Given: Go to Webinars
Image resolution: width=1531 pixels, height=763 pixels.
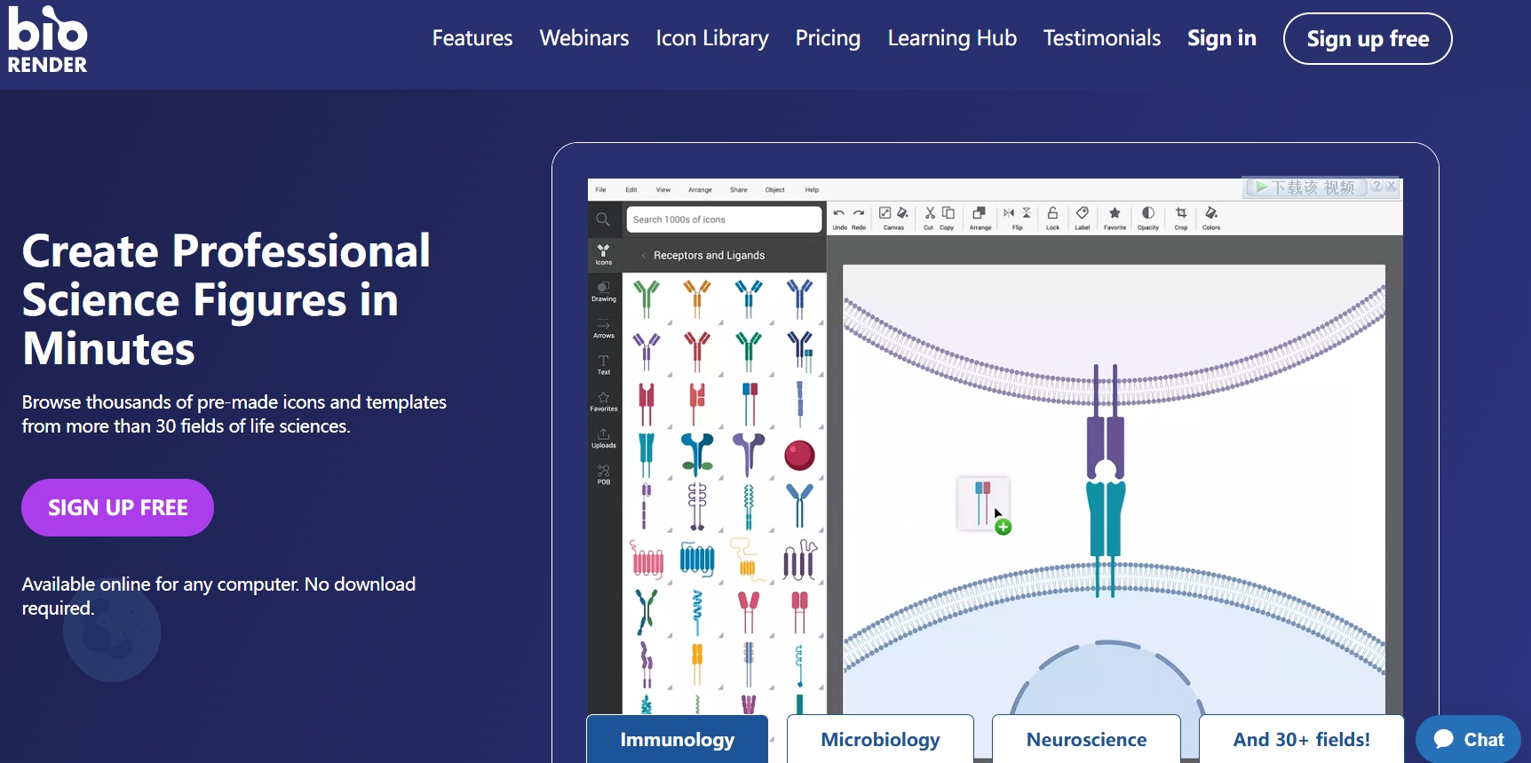Looking at the screenshot, I should [584, 38].
